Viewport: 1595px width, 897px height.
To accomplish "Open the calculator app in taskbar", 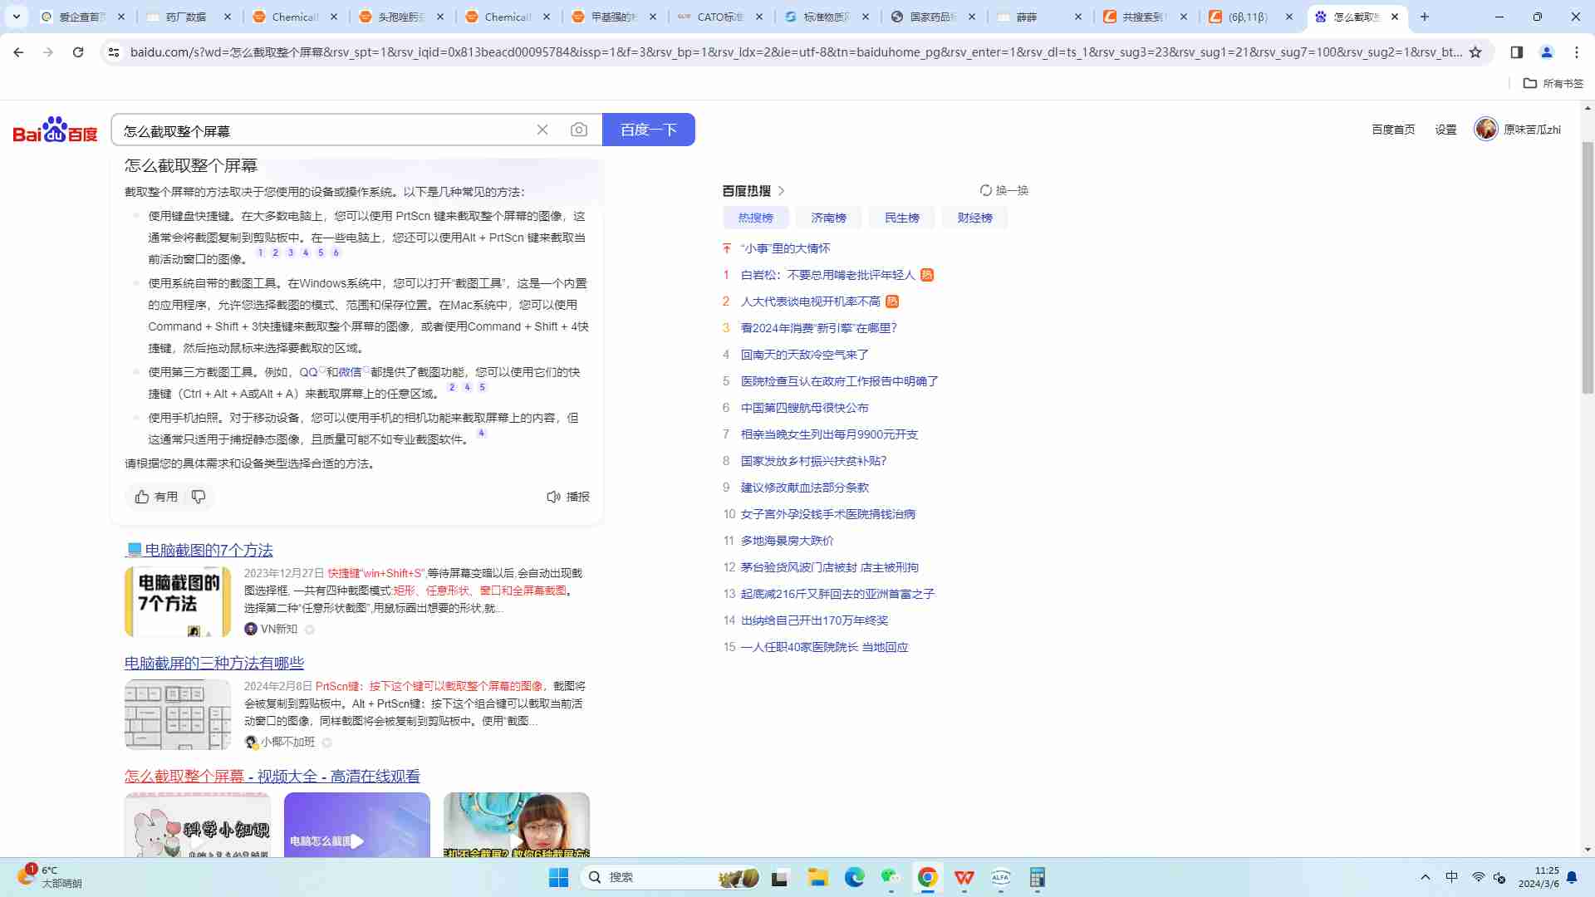I will click(x=1037, y=878).
